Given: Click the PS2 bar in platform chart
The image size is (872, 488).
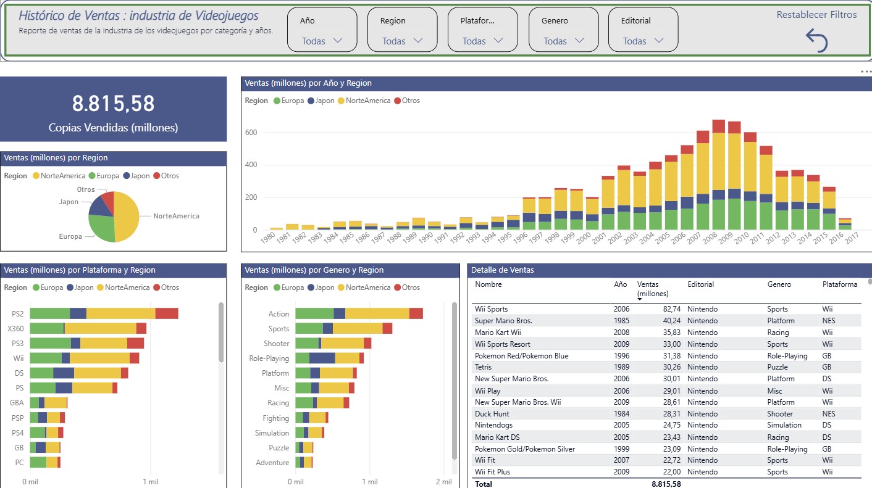Looking at the screenshot, I should pos(104,313).
